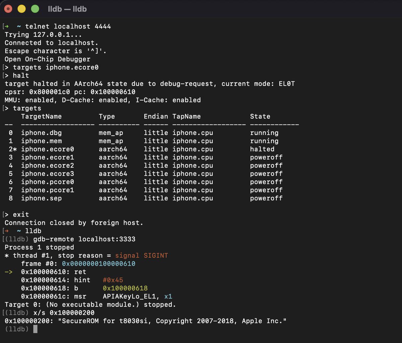Click the branch target 0x100000618 in yellow

(125, 288)
